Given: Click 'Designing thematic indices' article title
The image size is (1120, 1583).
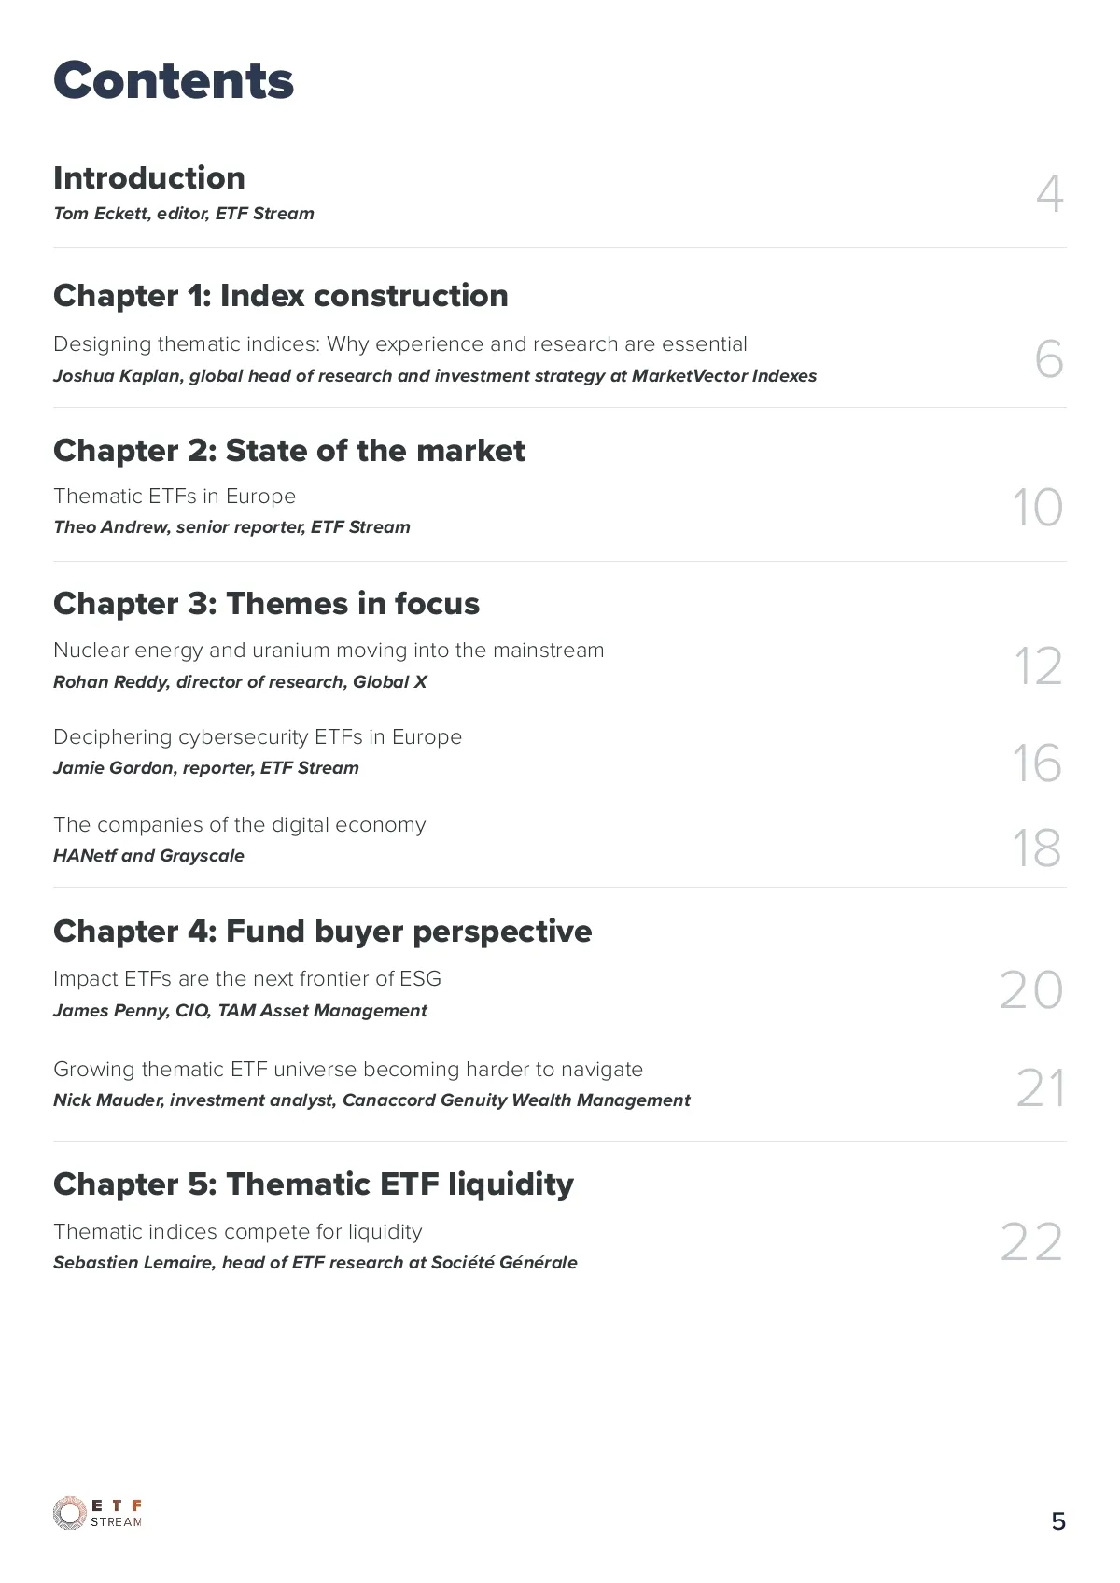Looking at the screenshot, I should click(x=399, y=344).
